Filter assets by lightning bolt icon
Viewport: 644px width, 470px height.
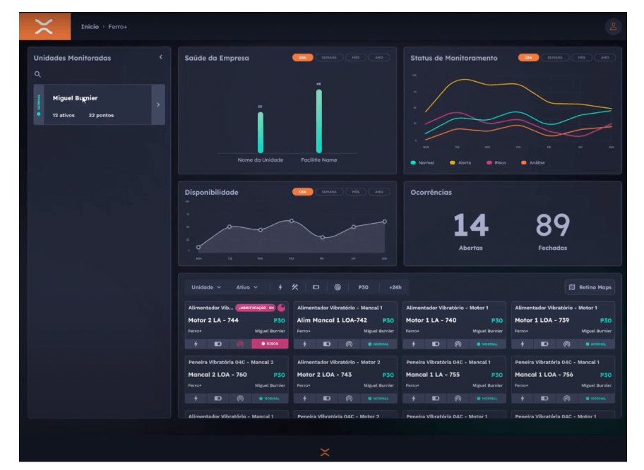coord(280,287)
